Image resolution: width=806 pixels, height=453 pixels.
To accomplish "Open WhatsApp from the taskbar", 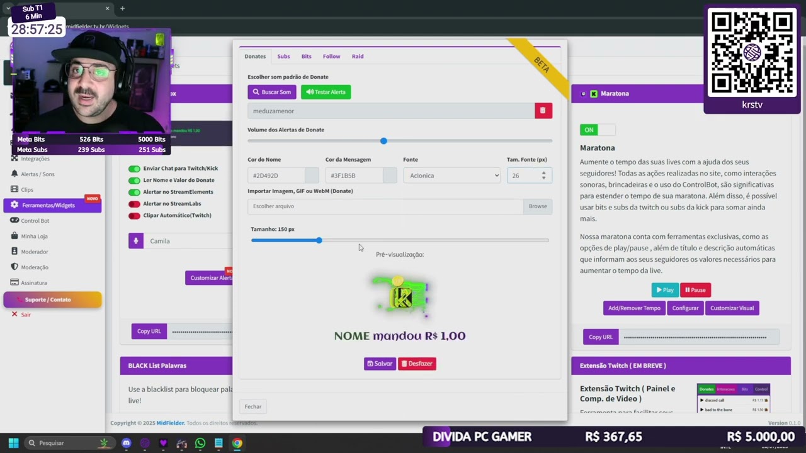I will click(x=200, y=443).
